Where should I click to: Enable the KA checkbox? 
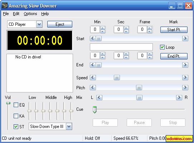tap(16, 116)
